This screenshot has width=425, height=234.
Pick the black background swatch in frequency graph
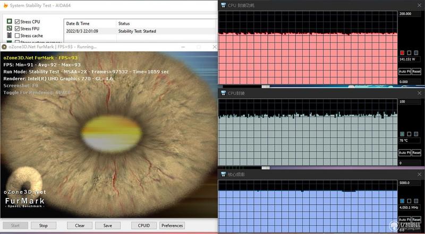click(x=409, y=201)
